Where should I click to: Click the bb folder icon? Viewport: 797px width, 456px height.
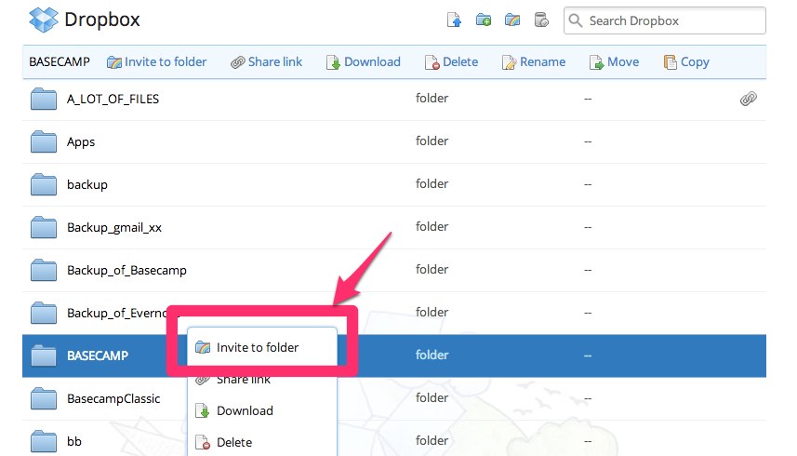point(43,441)
